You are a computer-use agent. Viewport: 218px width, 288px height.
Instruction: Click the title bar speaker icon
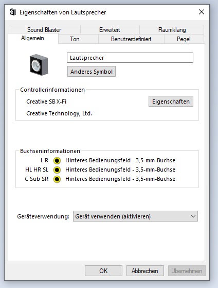(x=13, y=12)
